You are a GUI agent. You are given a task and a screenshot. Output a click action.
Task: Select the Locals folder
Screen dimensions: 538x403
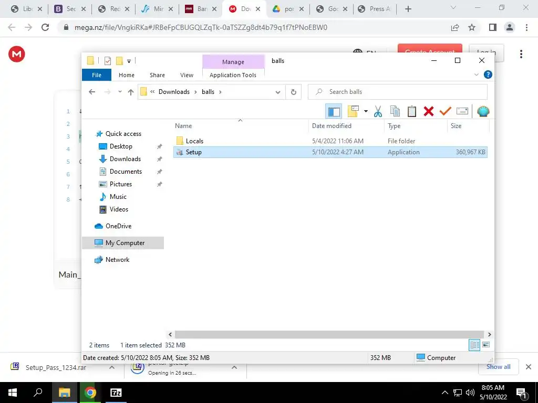[x=194, y=141]
